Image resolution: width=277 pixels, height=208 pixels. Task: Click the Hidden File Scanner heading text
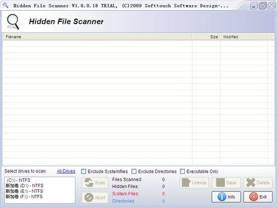click(x=66, y=21)
